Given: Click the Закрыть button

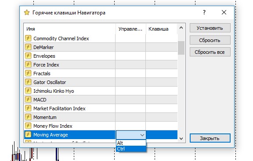Looking at the screenshot, I should pyautogui.click(x=210, y=138).
